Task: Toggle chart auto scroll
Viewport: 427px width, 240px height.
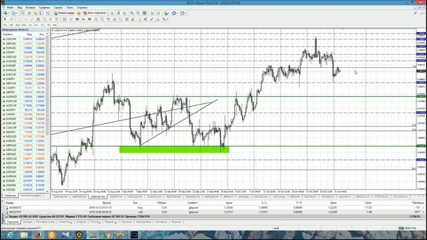Action: coord(152,13)
